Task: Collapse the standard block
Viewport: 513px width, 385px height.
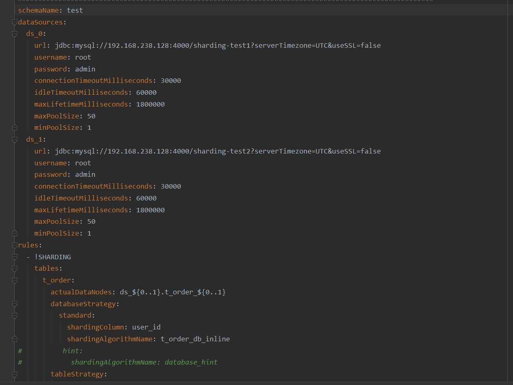Action: pos(15,316)
